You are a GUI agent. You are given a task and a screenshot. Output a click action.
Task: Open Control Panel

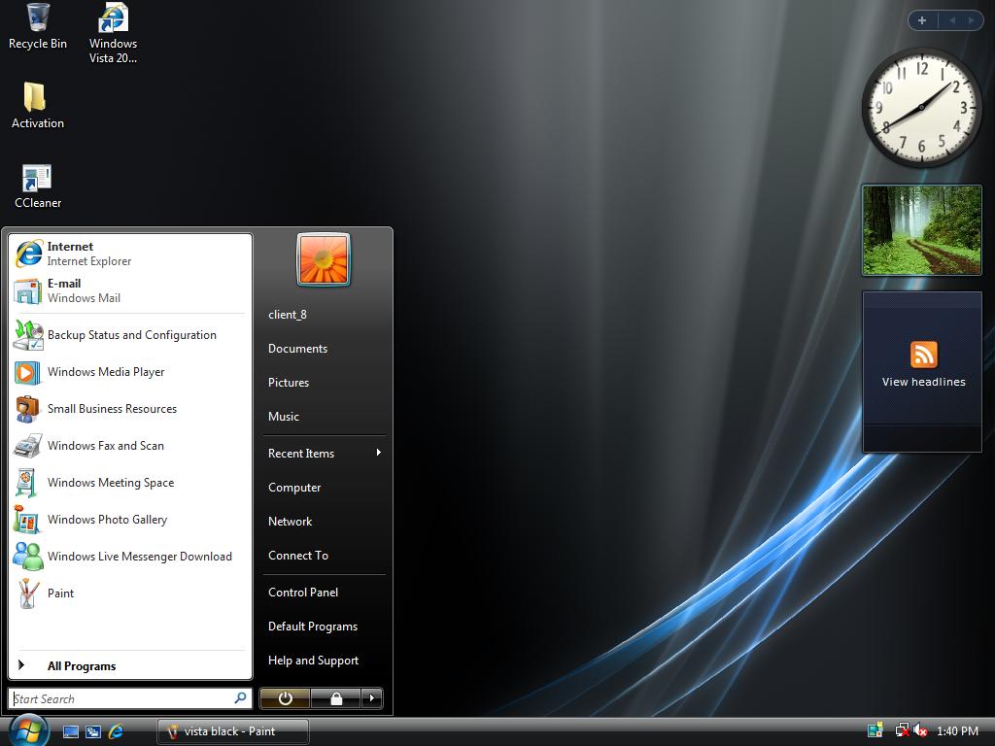[x=303, y=593]
